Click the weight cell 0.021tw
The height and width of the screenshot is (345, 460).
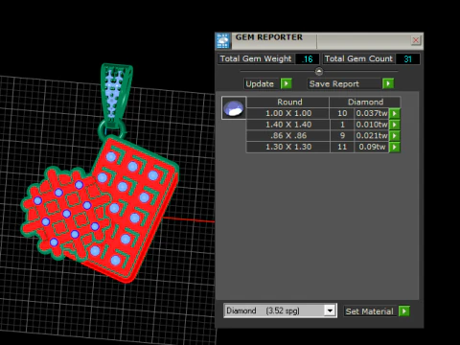372,136
